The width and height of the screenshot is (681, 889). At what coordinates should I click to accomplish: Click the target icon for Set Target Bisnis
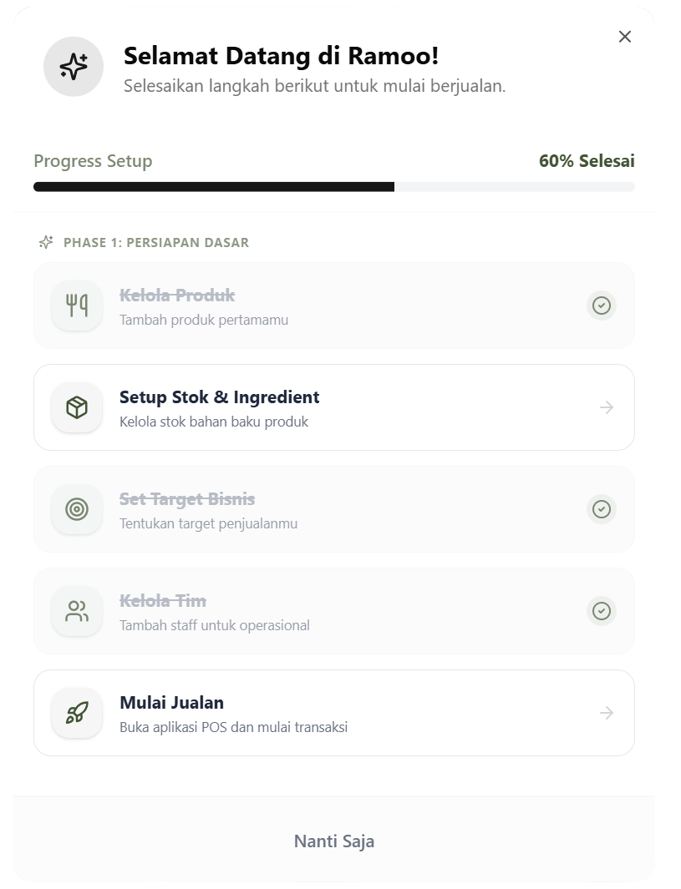tap(77, 509)
